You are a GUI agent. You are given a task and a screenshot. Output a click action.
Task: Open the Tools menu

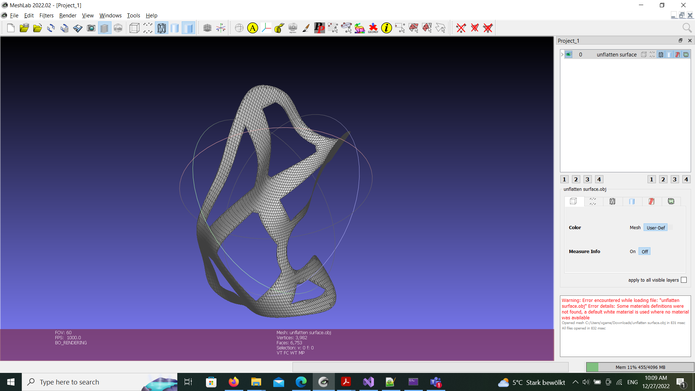pyautogui.click(x=133, y=16)
